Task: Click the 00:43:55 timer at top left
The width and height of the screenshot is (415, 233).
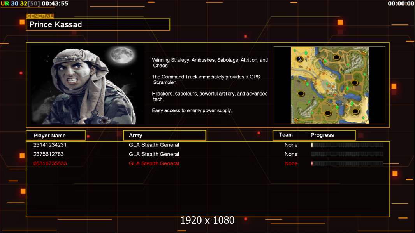Action: click(55, 4)
